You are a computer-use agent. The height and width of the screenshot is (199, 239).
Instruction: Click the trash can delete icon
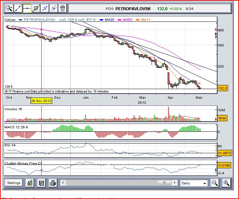[x=62, y=8]
